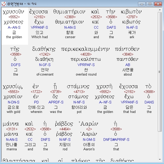
Task: Click Strong's number <4464>
Action: coord(65,129)
